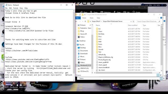Select the Sounds folder icon

tap(97, 49)
